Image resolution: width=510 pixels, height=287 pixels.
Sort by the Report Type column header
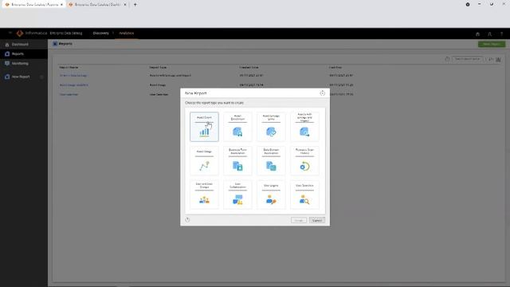point(158,67)
